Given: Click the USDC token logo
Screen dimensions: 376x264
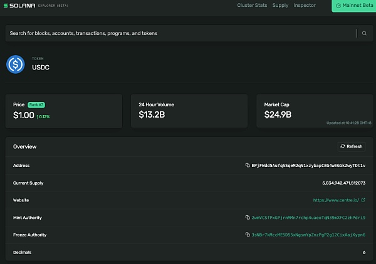Looking at the screenshot, I should click(x=15, y=64).
